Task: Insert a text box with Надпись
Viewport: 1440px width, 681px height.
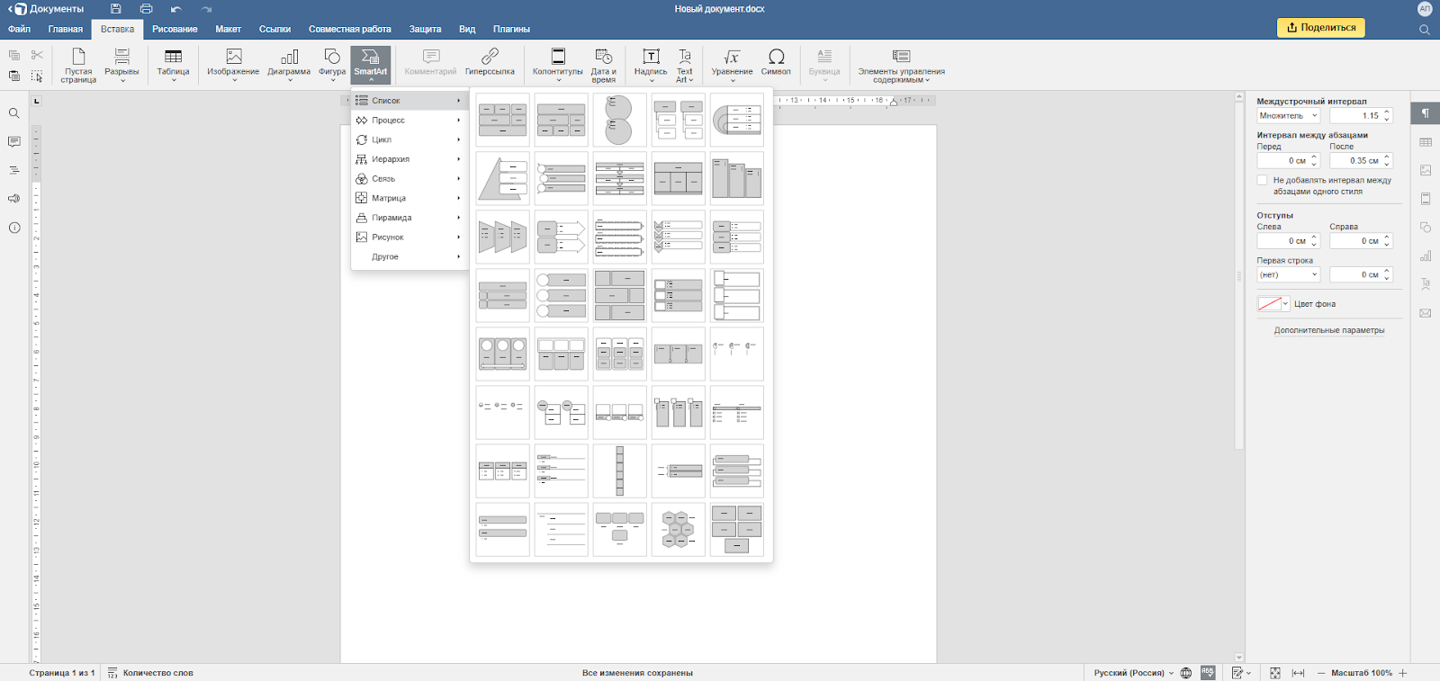Action: (x=651, y=66)
